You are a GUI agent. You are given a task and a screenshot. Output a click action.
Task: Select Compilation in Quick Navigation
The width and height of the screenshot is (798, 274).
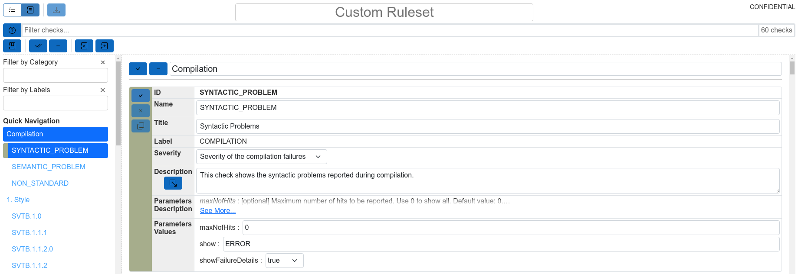tap(55, 134)
